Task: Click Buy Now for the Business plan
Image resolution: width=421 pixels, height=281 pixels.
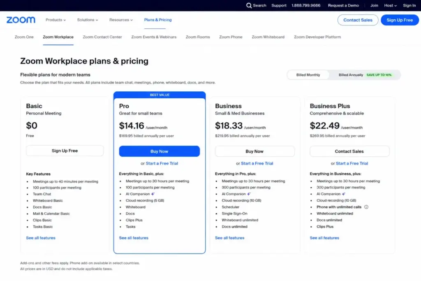Action: (x=254, y=151)
